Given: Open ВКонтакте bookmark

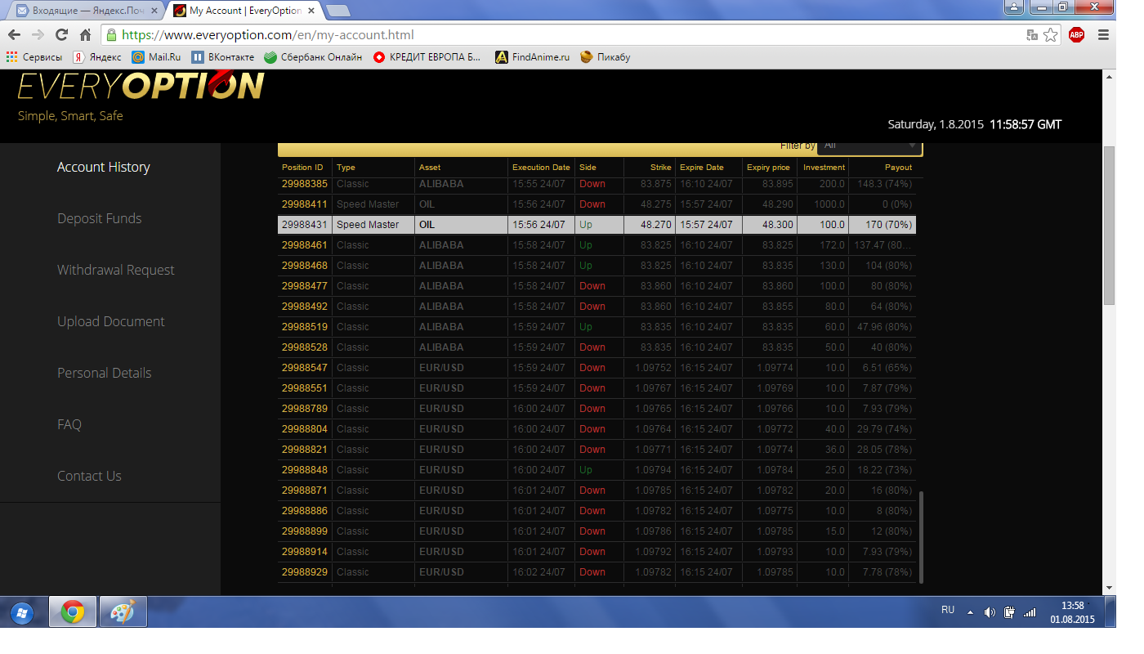Looking at the screenshot, I should coord(223,57).
